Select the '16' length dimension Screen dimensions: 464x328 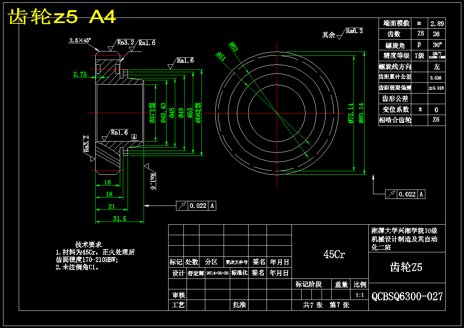[108, 182]
